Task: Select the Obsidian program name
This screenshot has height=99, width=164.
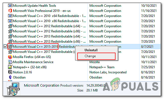Action: pos(19,77)
